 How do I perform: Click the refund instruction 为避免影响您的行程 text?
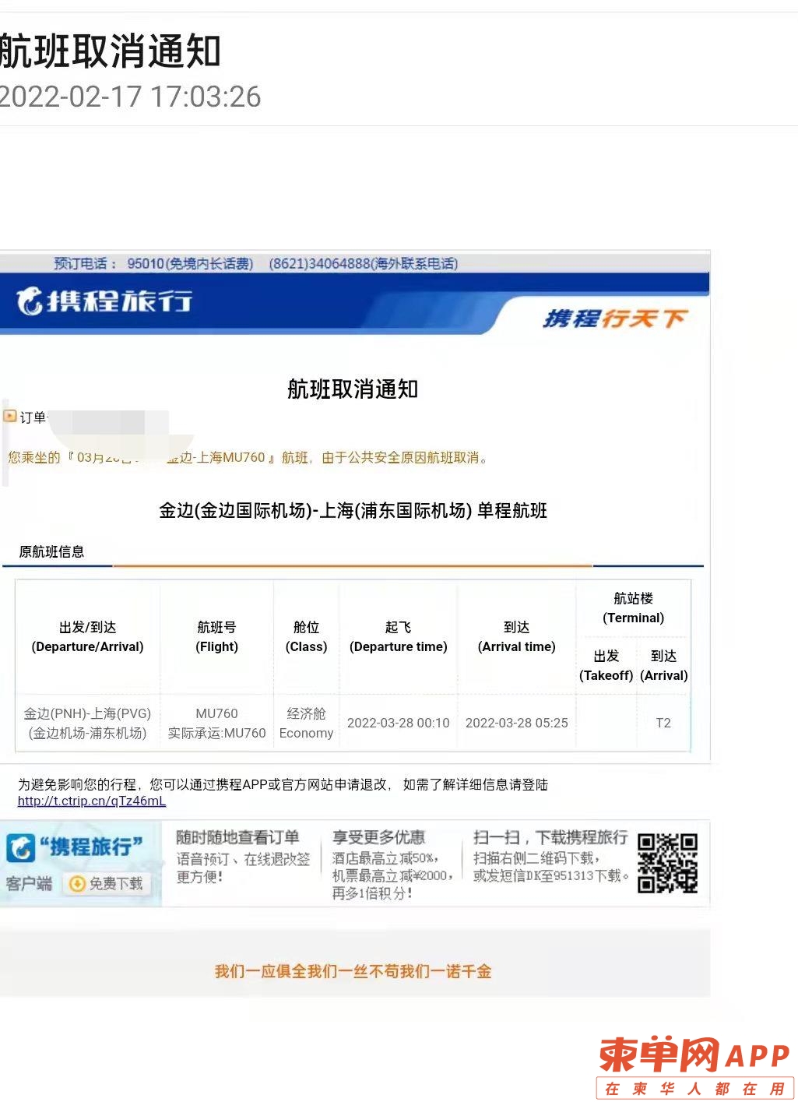point(283,785)
